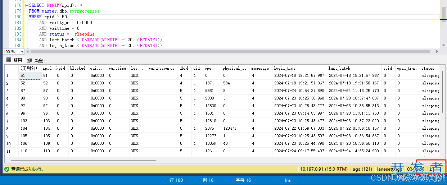Click last_batch cell 2024-07-24 14:35:24.900
The height and width of the screenshot is (185, 447).
pos(354,151)
